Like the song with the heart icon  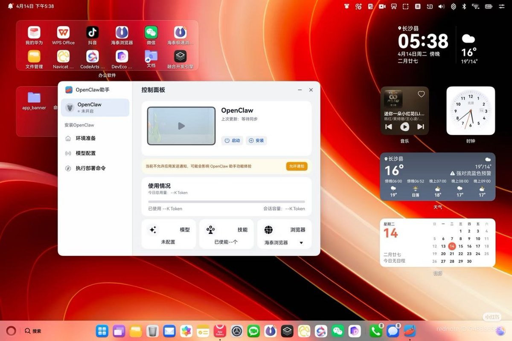coord(421,94)
